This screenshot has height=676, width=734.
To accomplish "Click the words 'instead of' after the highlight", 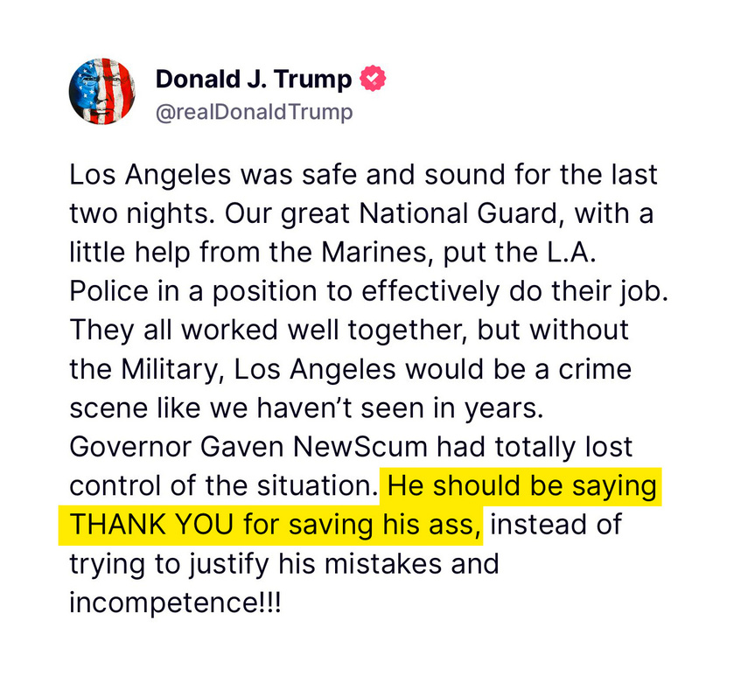I will 556,524.
